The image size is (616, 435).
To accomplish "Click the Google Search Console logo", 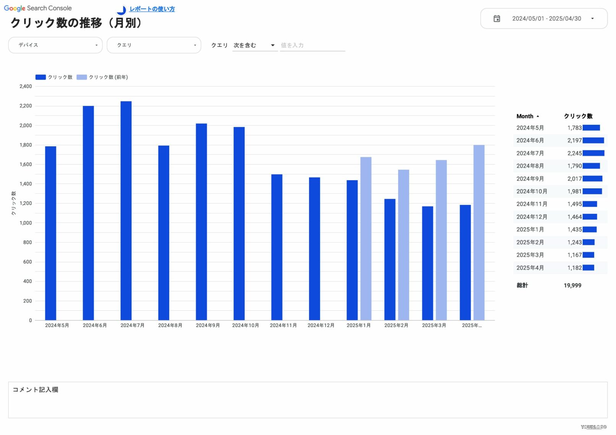I will pyautogui.click(x=37, y=8).
